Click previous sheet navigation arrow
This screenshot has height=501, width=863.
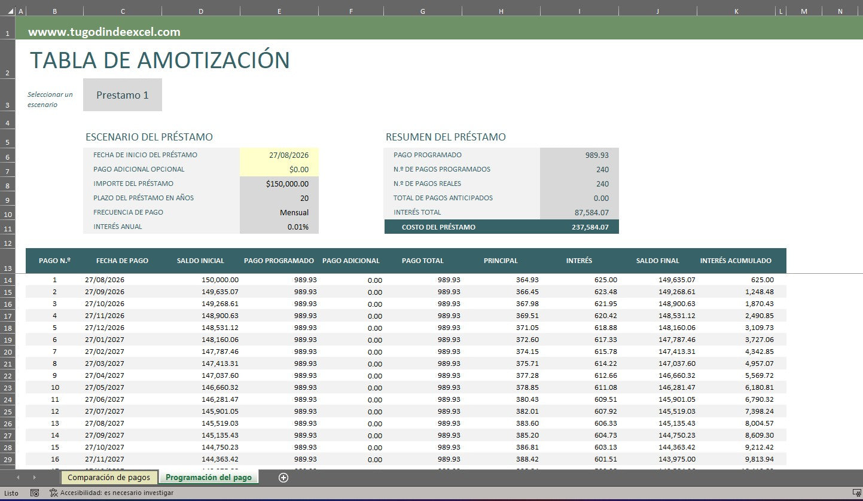tap(18, 477)
